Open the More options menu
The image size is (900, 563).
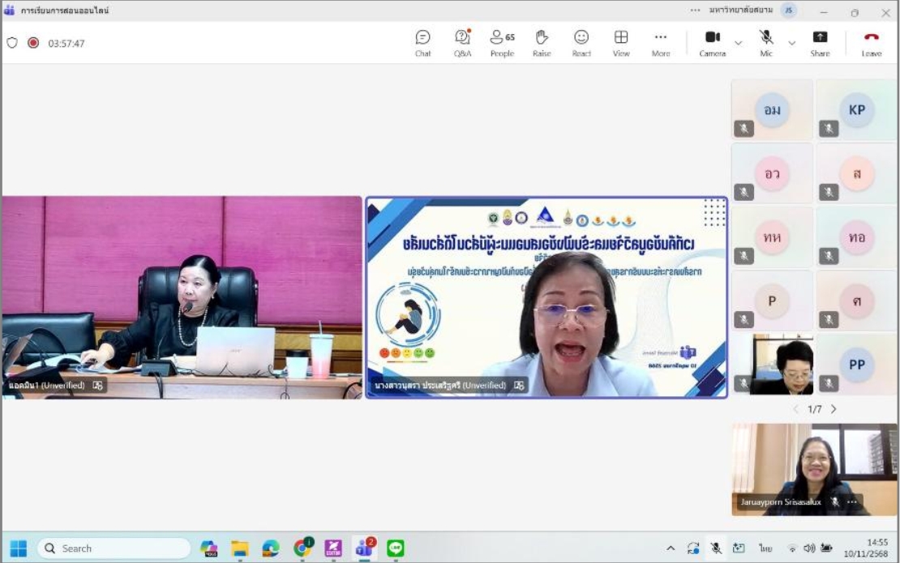coord(661,42)
